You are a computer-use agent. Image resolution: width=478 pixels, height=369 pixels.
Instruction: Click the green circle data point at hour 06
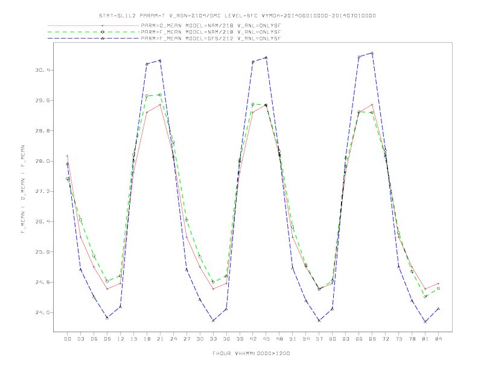coord(94,256)
